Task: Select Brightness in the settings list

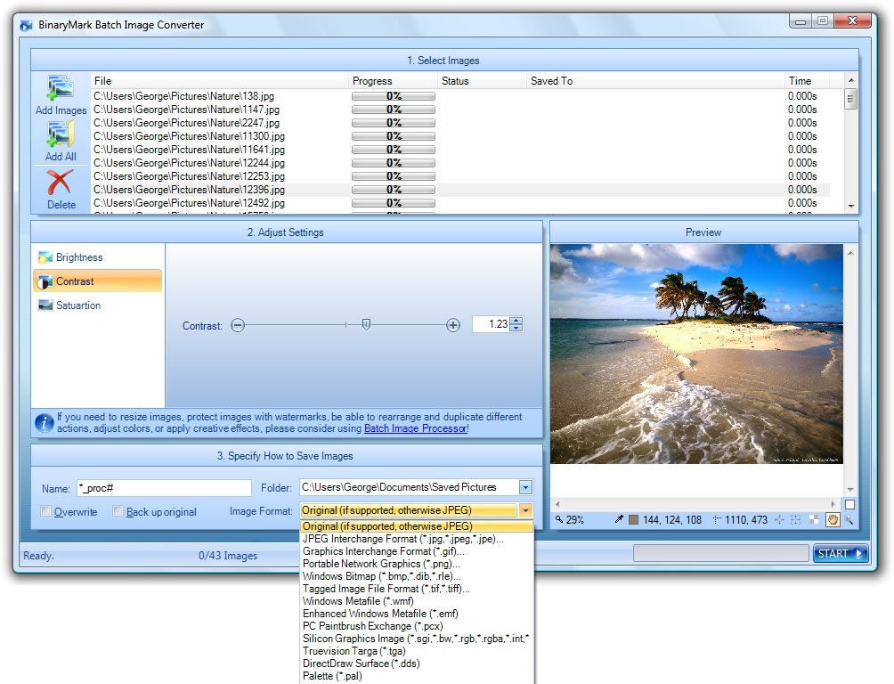Action: click(x=79, y=257)
